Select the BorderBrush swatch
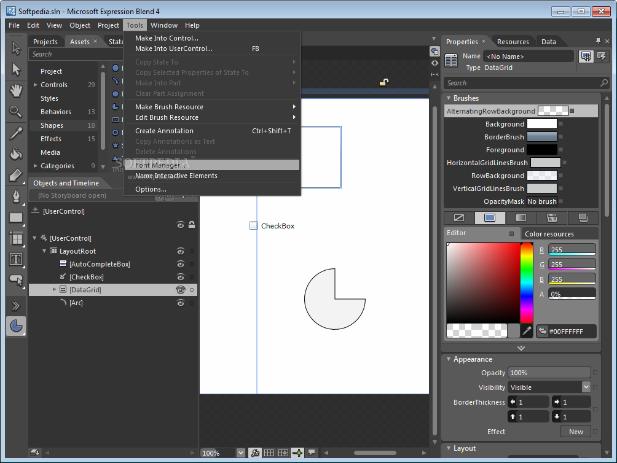The height and width of the screenshot is (463, 617). pos(542,137)
